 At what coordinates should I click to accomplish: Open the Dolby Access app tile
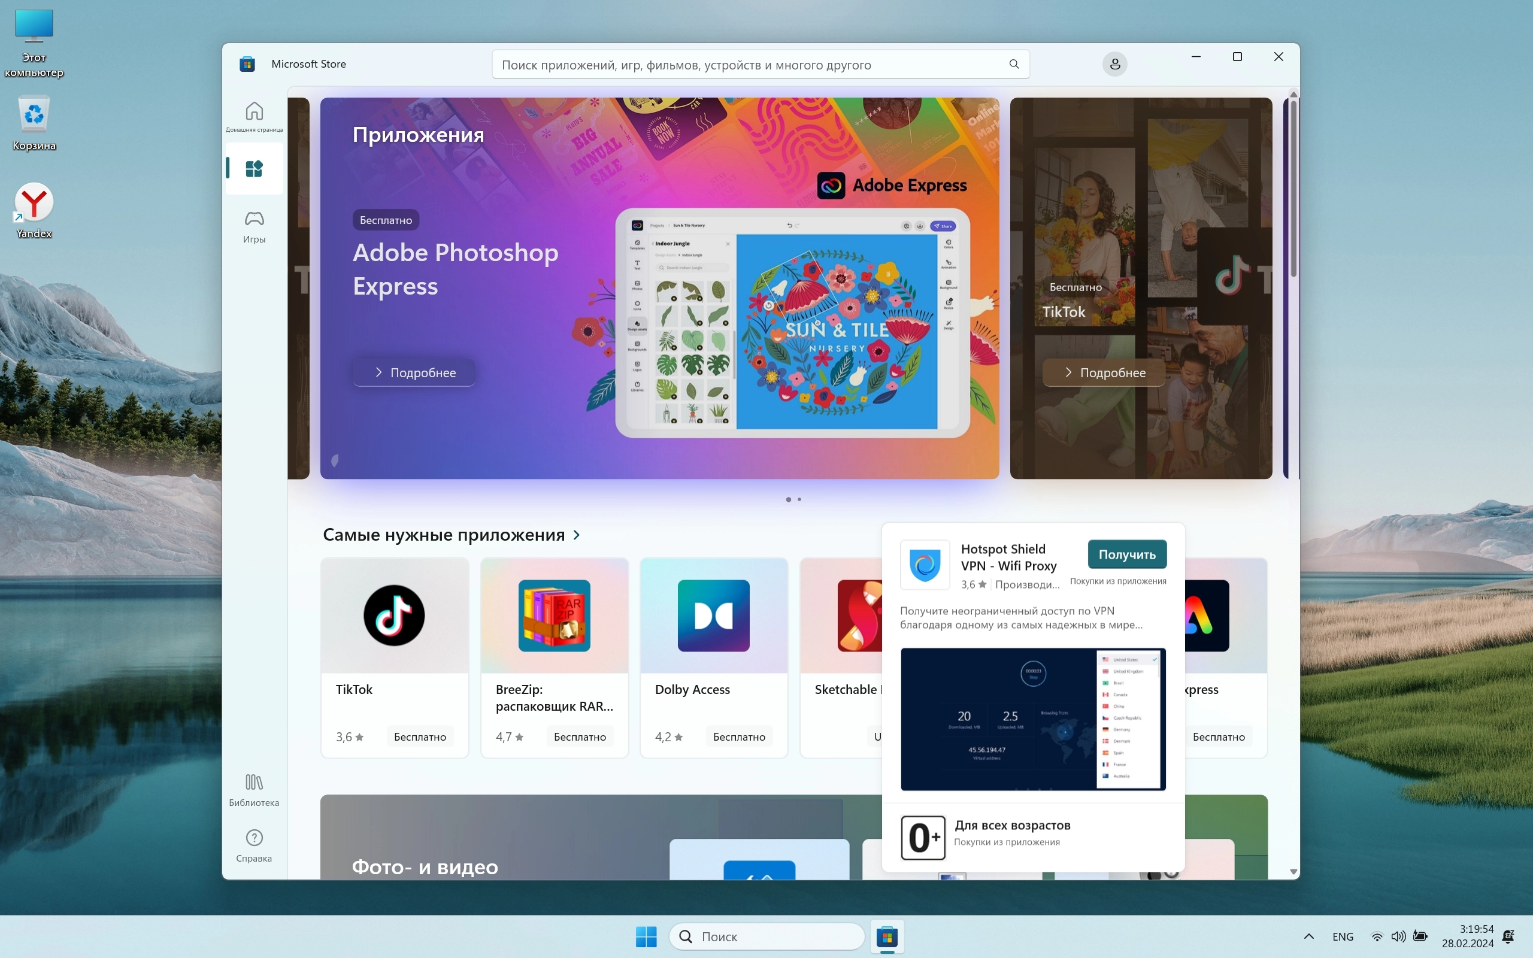coord(713,657)
